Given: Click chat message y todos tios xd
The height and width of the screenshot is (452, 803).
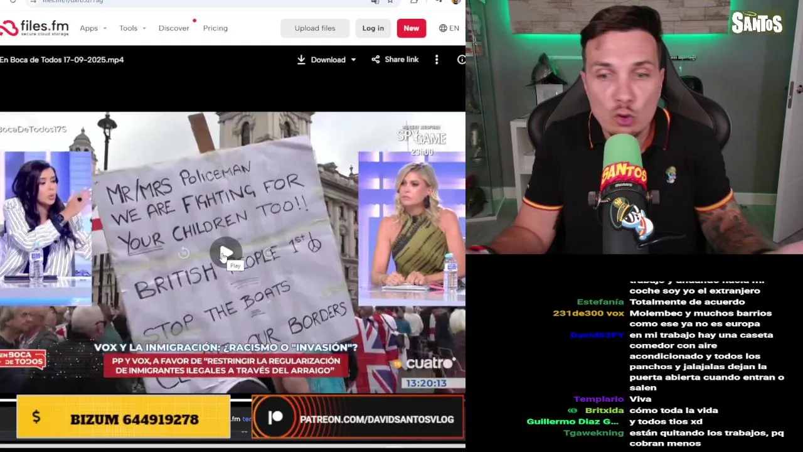Looking at the screenshot, I should [666, 422].
